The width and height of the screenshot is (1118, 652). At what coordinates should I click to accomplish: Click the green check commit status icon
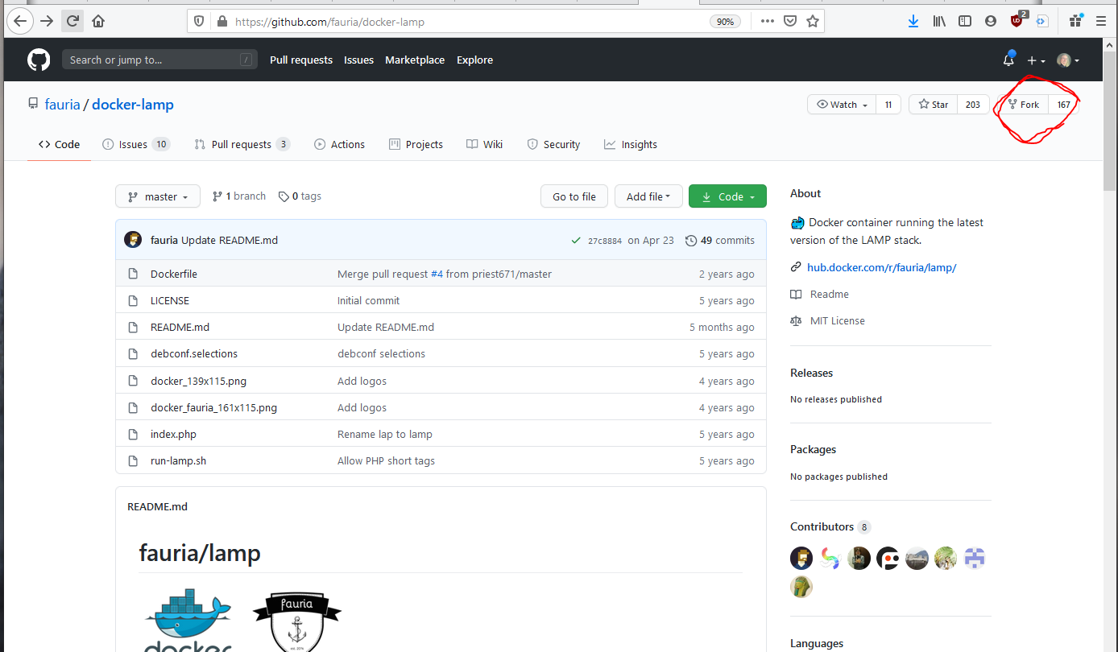click(x=576, y=240)
